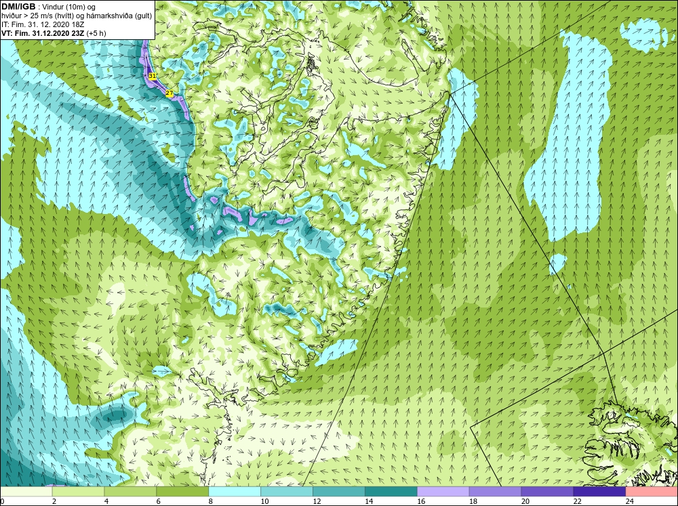The height and width of the screenshot is (506, 678).
Task: Select the light green 2–4 m/s legend swatch
Action: pyautogui.click(x=78, y=491)
